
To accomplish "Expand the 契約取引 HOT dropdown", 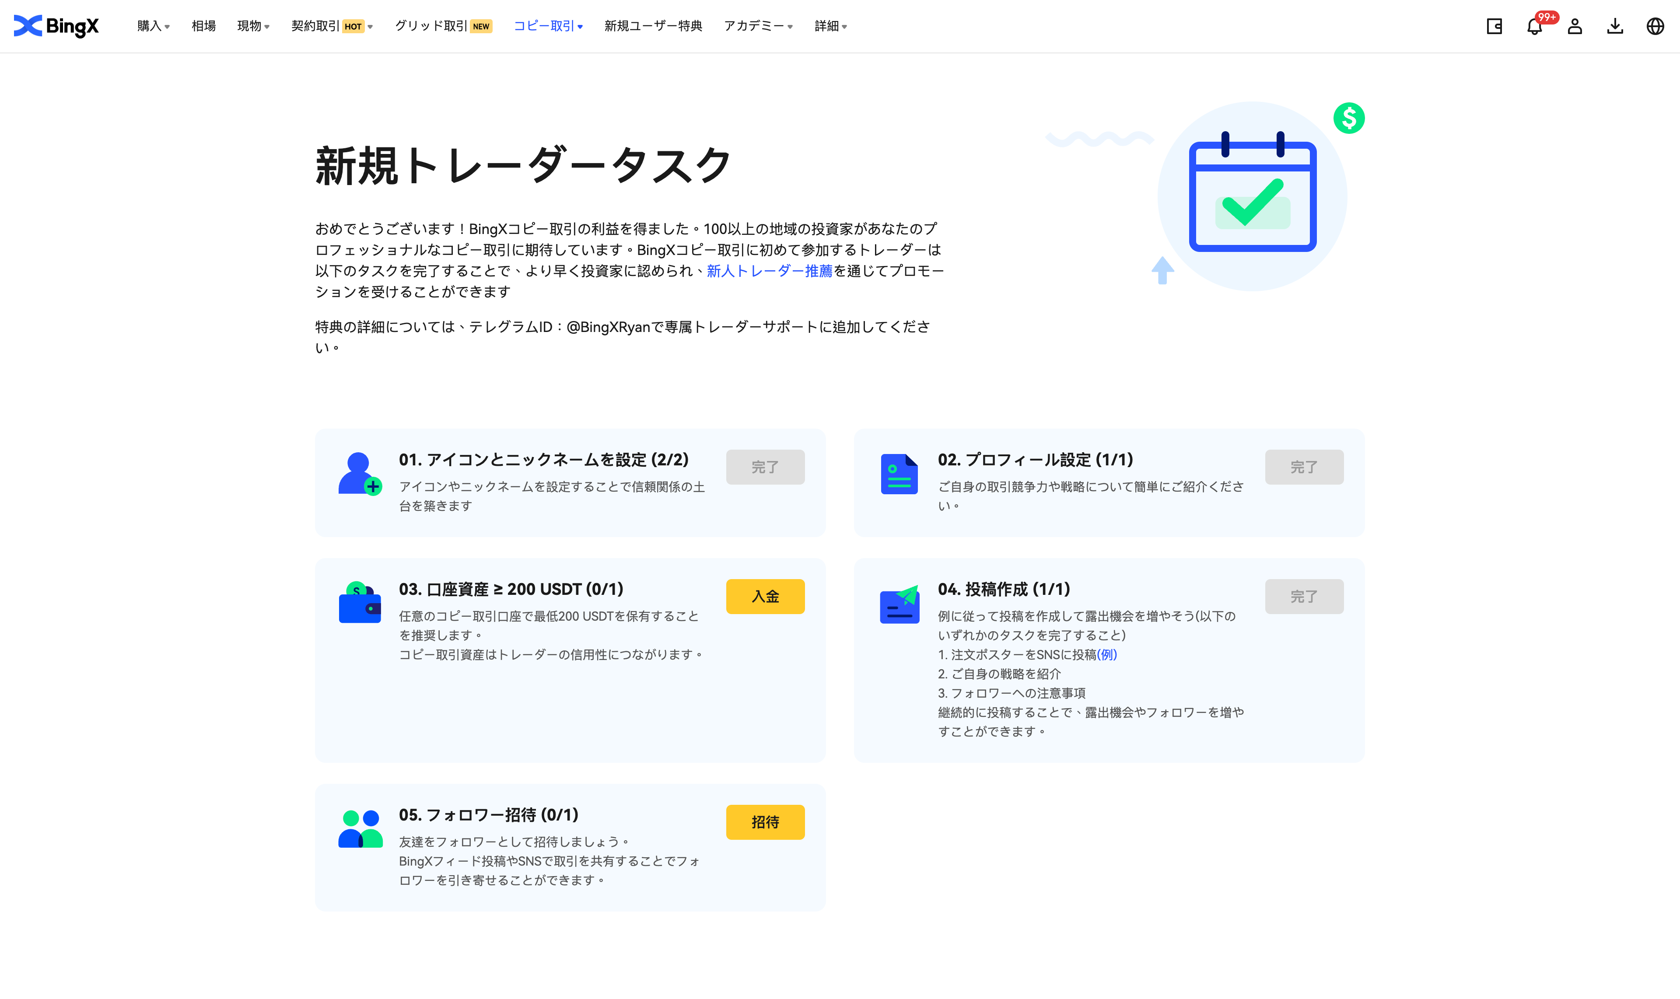I will coord(331,26).
